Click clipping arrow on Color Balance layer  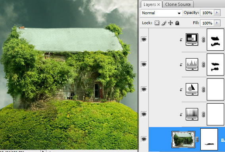[181, 89]
